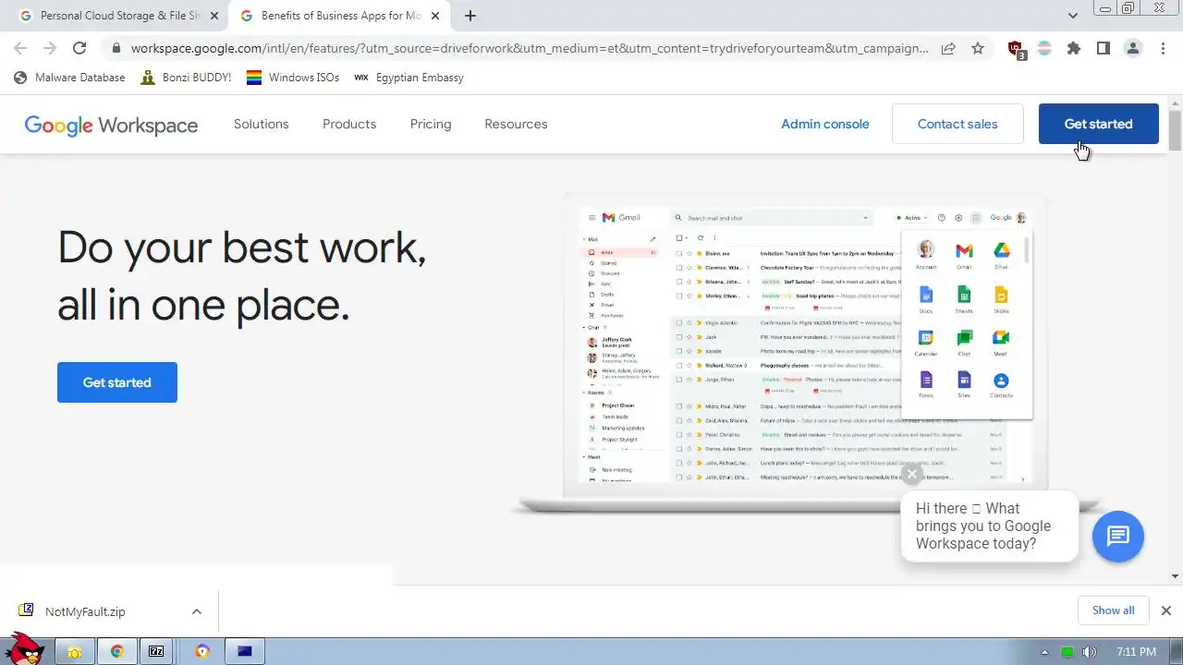Click the address bar URL
The width and height of the screenshot is (1183, 665).
530,48
